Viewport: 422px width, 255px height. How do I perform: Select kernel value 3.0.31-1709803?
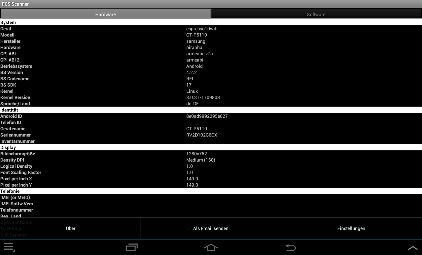tap(203, 97)
